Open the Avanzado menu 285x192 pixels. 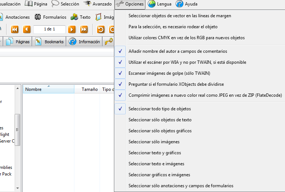[97, 4]
